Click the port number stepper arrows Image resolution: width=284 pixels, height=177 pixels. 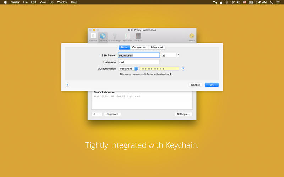tap(178, 55)
